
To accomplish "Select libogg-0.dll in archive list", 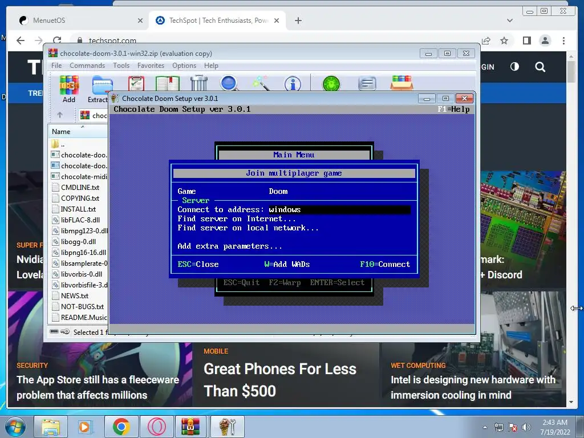I will point(78,241).
